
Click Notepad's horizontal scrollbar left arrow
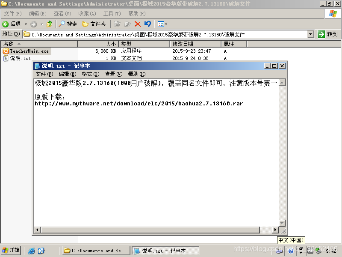pos(37,230)
